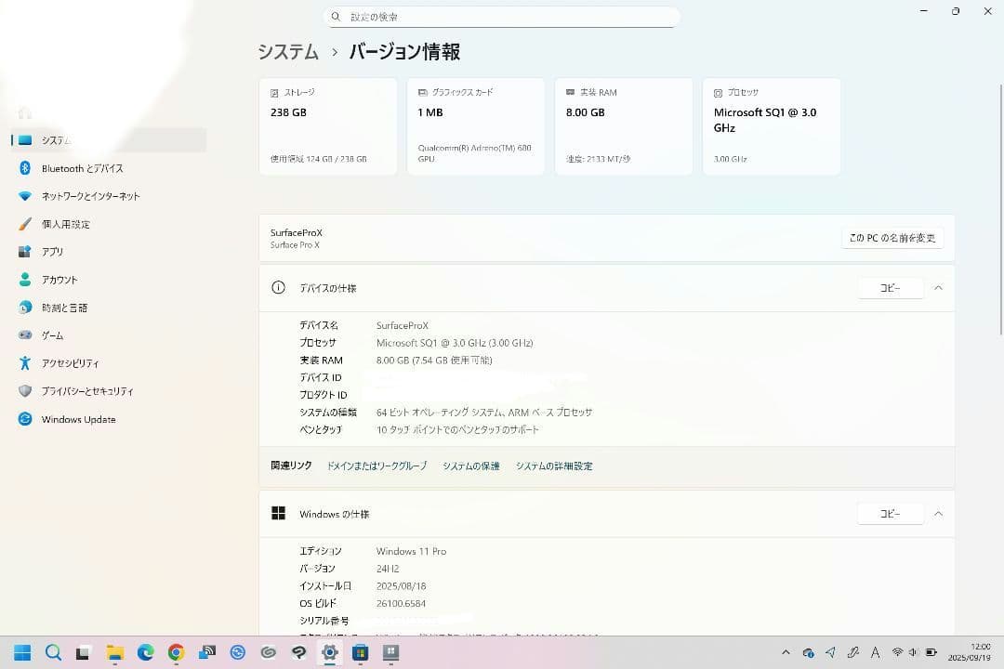Open 時刻と言語 settings

pos(60,308)
